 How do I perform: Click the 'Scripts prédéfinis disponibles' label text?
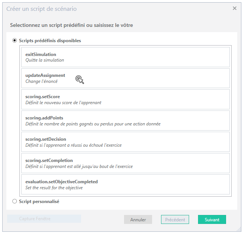coord(50,41)
